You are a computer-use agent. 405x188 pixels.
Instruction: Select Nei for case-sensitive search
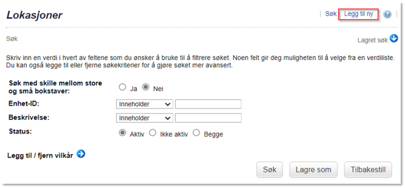tap(146, 87)
